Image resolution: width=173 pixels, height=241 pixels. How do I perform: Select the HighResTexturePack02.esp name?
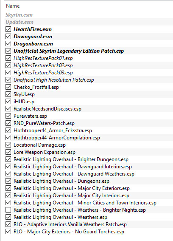pos(43,65)
